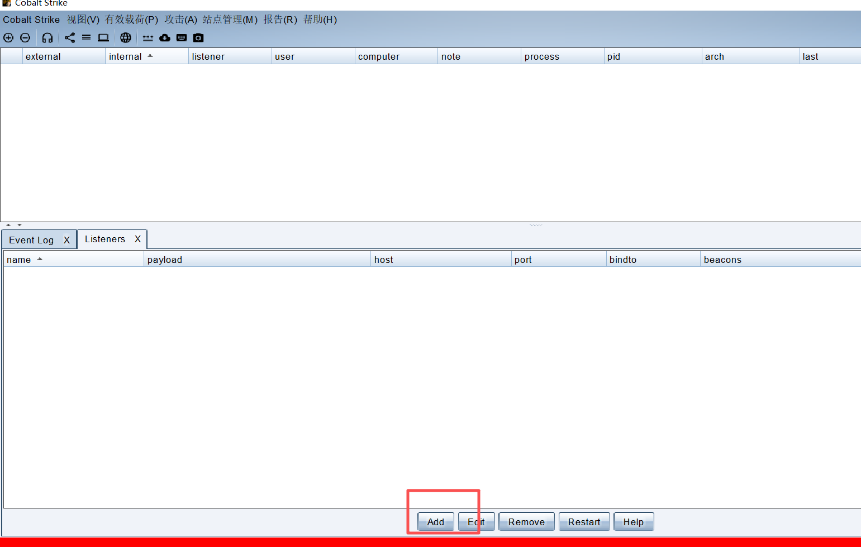Image resolution: width=861 pixels, height=547 pixels.
Task: Sort sessions by note column
Action: coord(479,56)
